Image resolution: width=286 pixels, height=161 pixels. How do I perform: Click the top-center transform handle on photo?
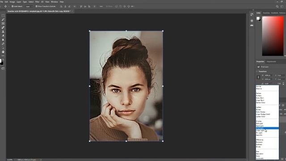(126, 31)
